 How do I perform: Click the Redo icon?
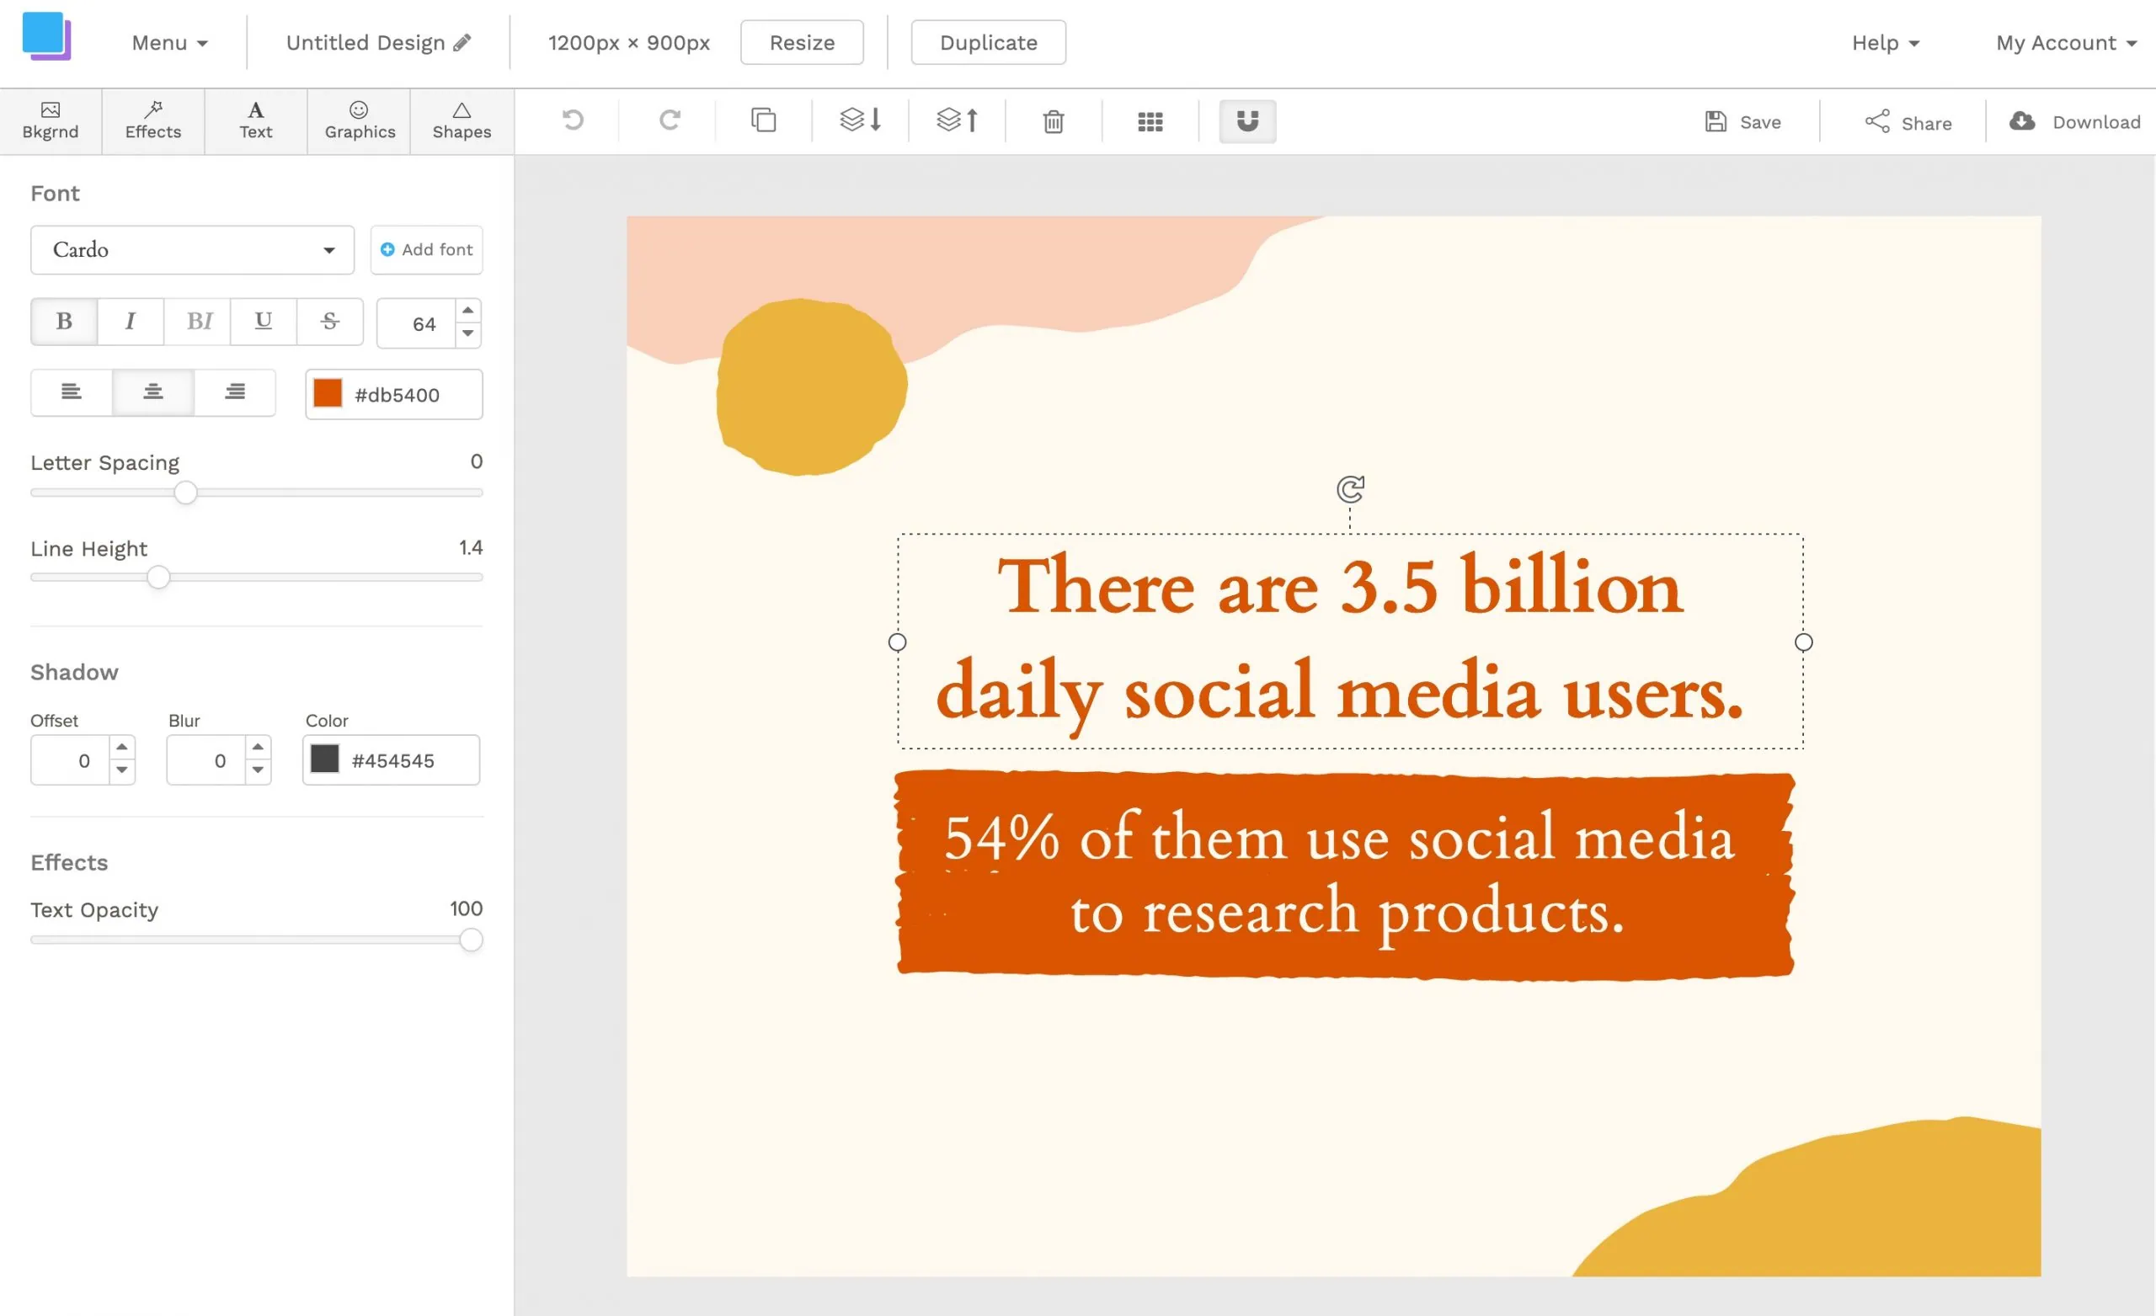(669, 120)
